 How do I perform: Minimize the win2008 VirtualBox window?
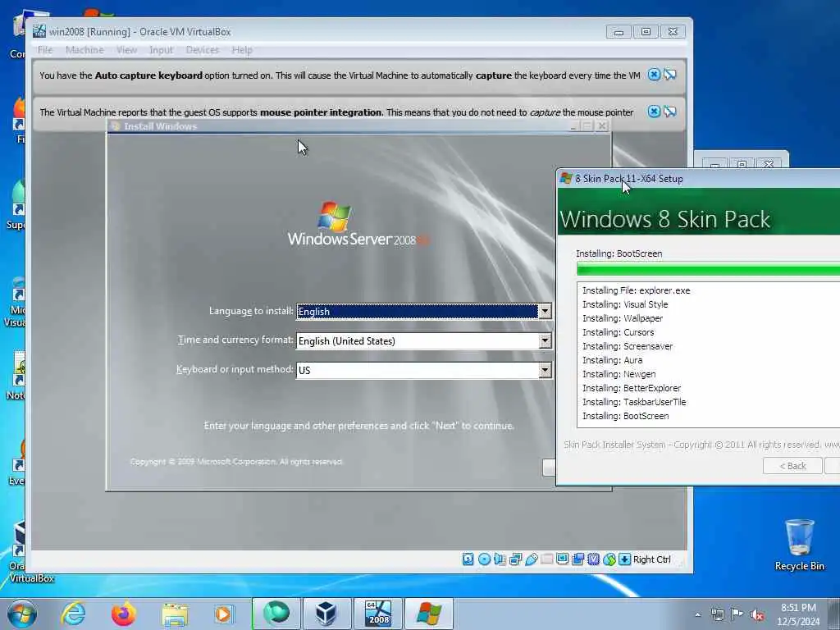click(x=619, y=32)
